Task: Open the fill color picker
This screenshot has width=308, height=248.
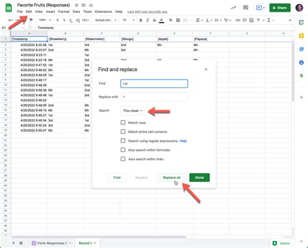Action: click(x=171, y=20)
